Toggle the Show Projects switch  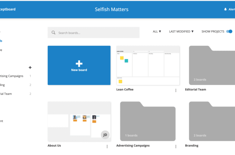(230, 32)
